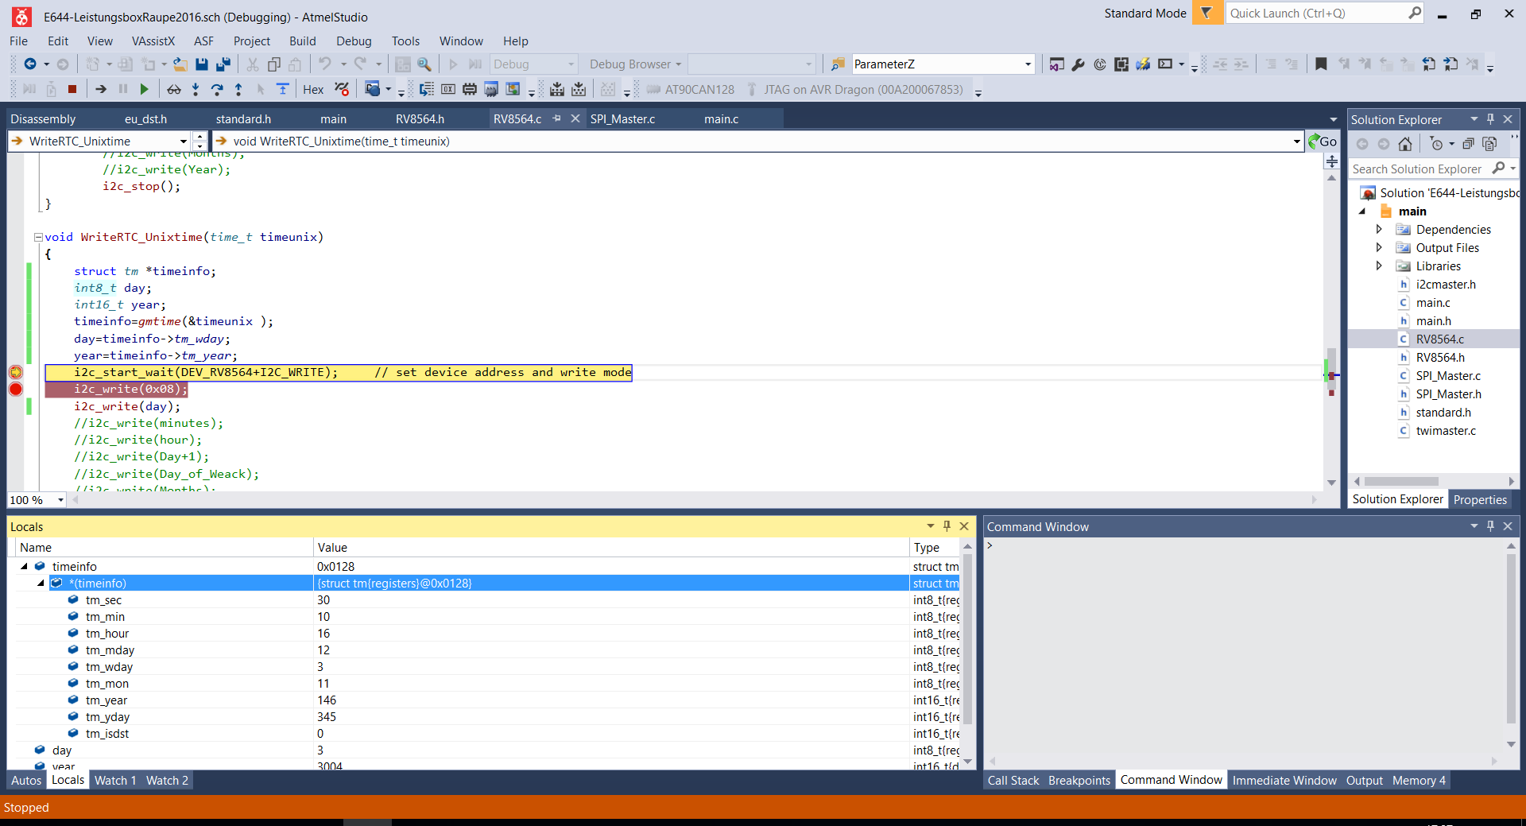Viewport: 1526px width, 826px height.
Task: Open the Registers window icon
Action: click(448, 89)
